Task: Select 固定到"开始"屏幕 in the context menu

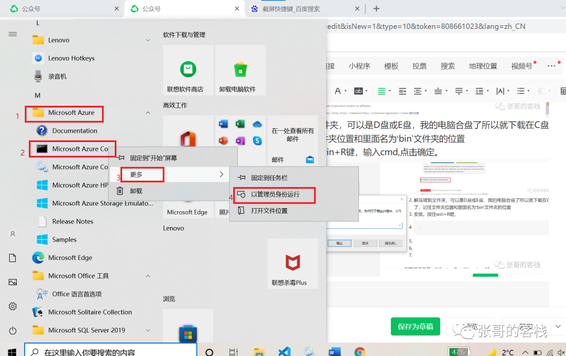Action: coord(173,158)
